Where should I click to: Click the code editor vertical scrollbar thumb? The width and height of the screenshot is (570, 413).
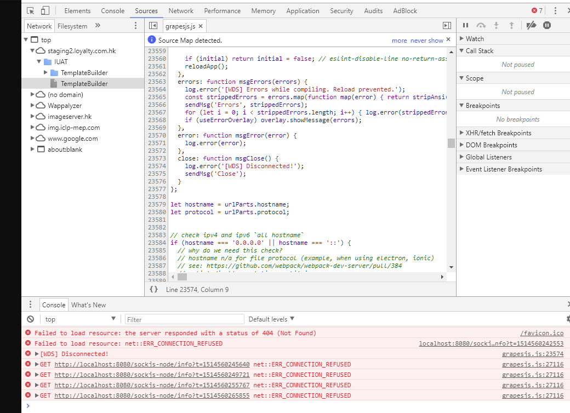(x=451, y=143)
